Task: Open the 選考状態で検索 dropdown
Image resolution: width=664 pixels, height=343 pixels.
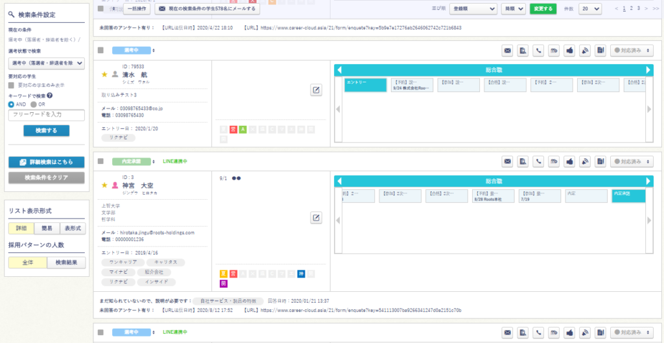Action: (x=46, y=63)
